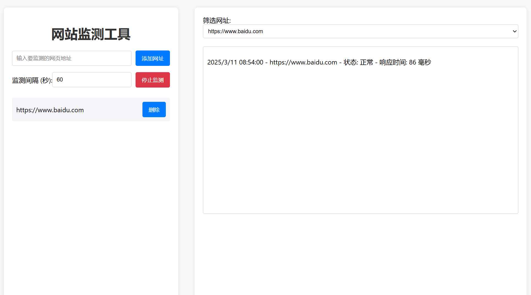The width and height of the screenshot is (531, 295).
Task: Click the chevron arrow of the filter dropdown
Action: coord(515,31)
